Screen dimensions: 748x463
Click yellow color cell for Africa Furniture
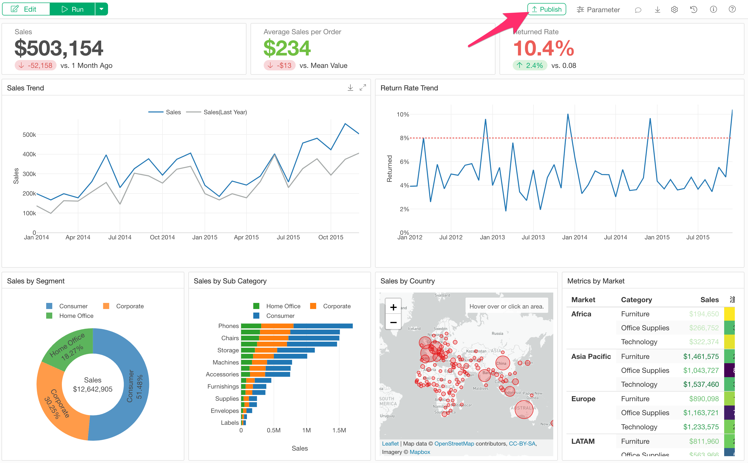click(x=729, y=314)
